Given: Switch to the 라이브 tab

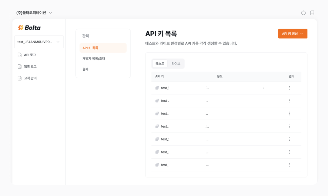Looking at the screenshot, I should (x=176, y=64).
